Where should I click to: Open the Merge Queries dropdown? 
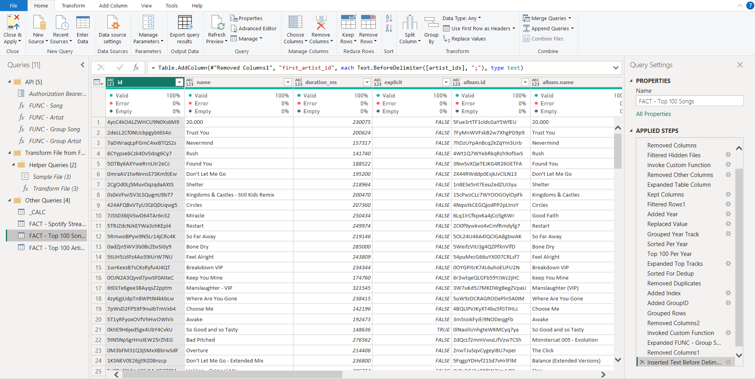point(569,18)
